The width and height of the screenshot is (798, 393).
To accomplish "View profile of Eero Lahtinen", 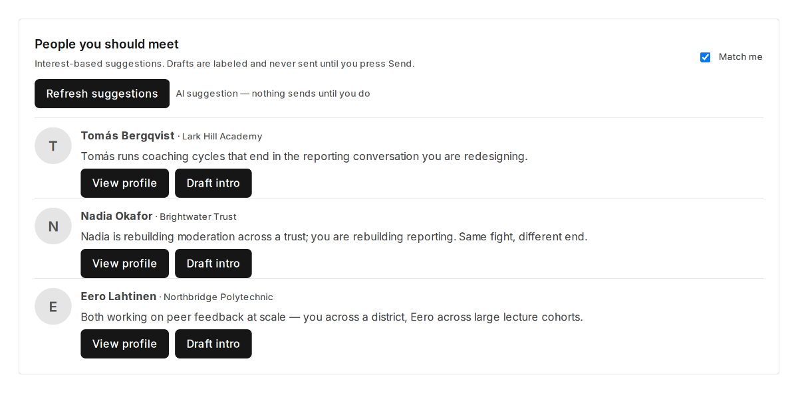I will (x=124, y=344).
